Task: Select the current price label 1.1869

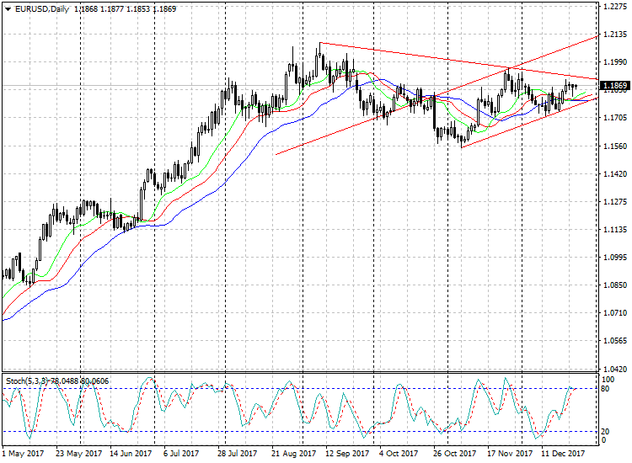Action: (x=614, y=85)
